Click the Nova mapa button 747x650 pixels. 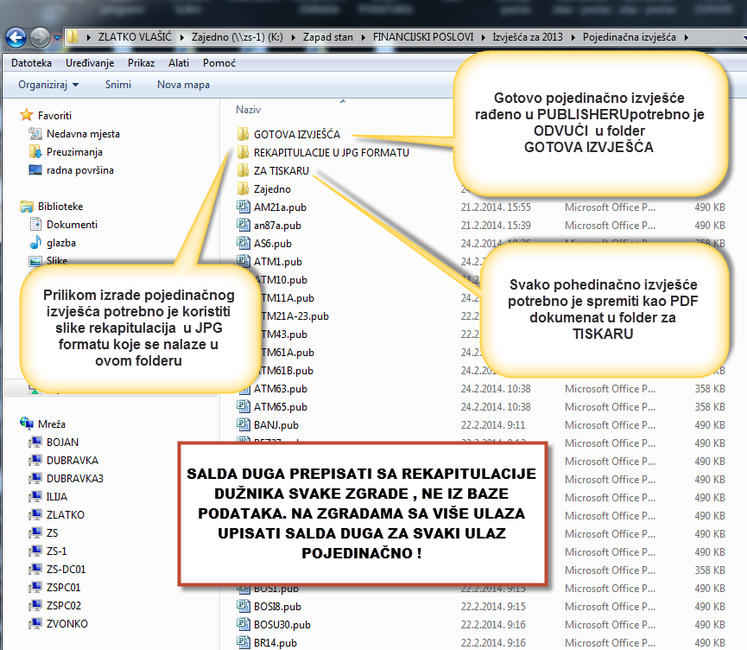tap(183, 85)
